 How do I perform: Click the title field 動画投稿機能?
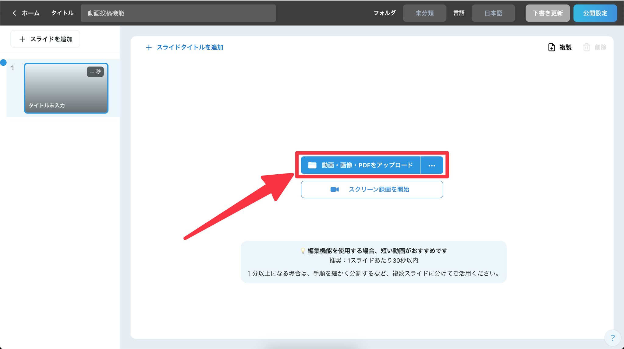click(178, 13)
